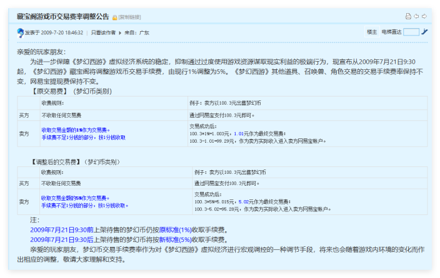Click the greeting 亲爱的玩家朋友:
440x278 pixels.
[41, 52]
